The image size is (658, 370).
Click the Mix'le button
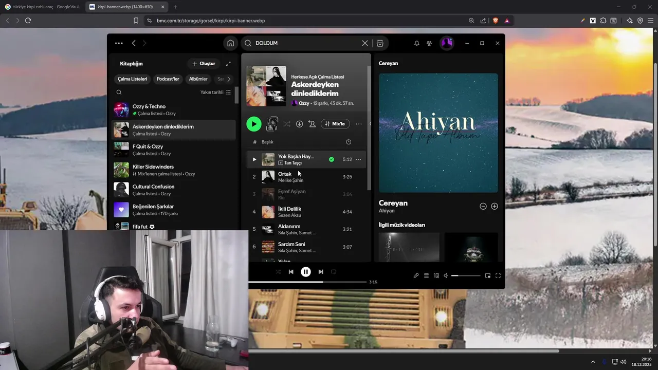(335, 124)
